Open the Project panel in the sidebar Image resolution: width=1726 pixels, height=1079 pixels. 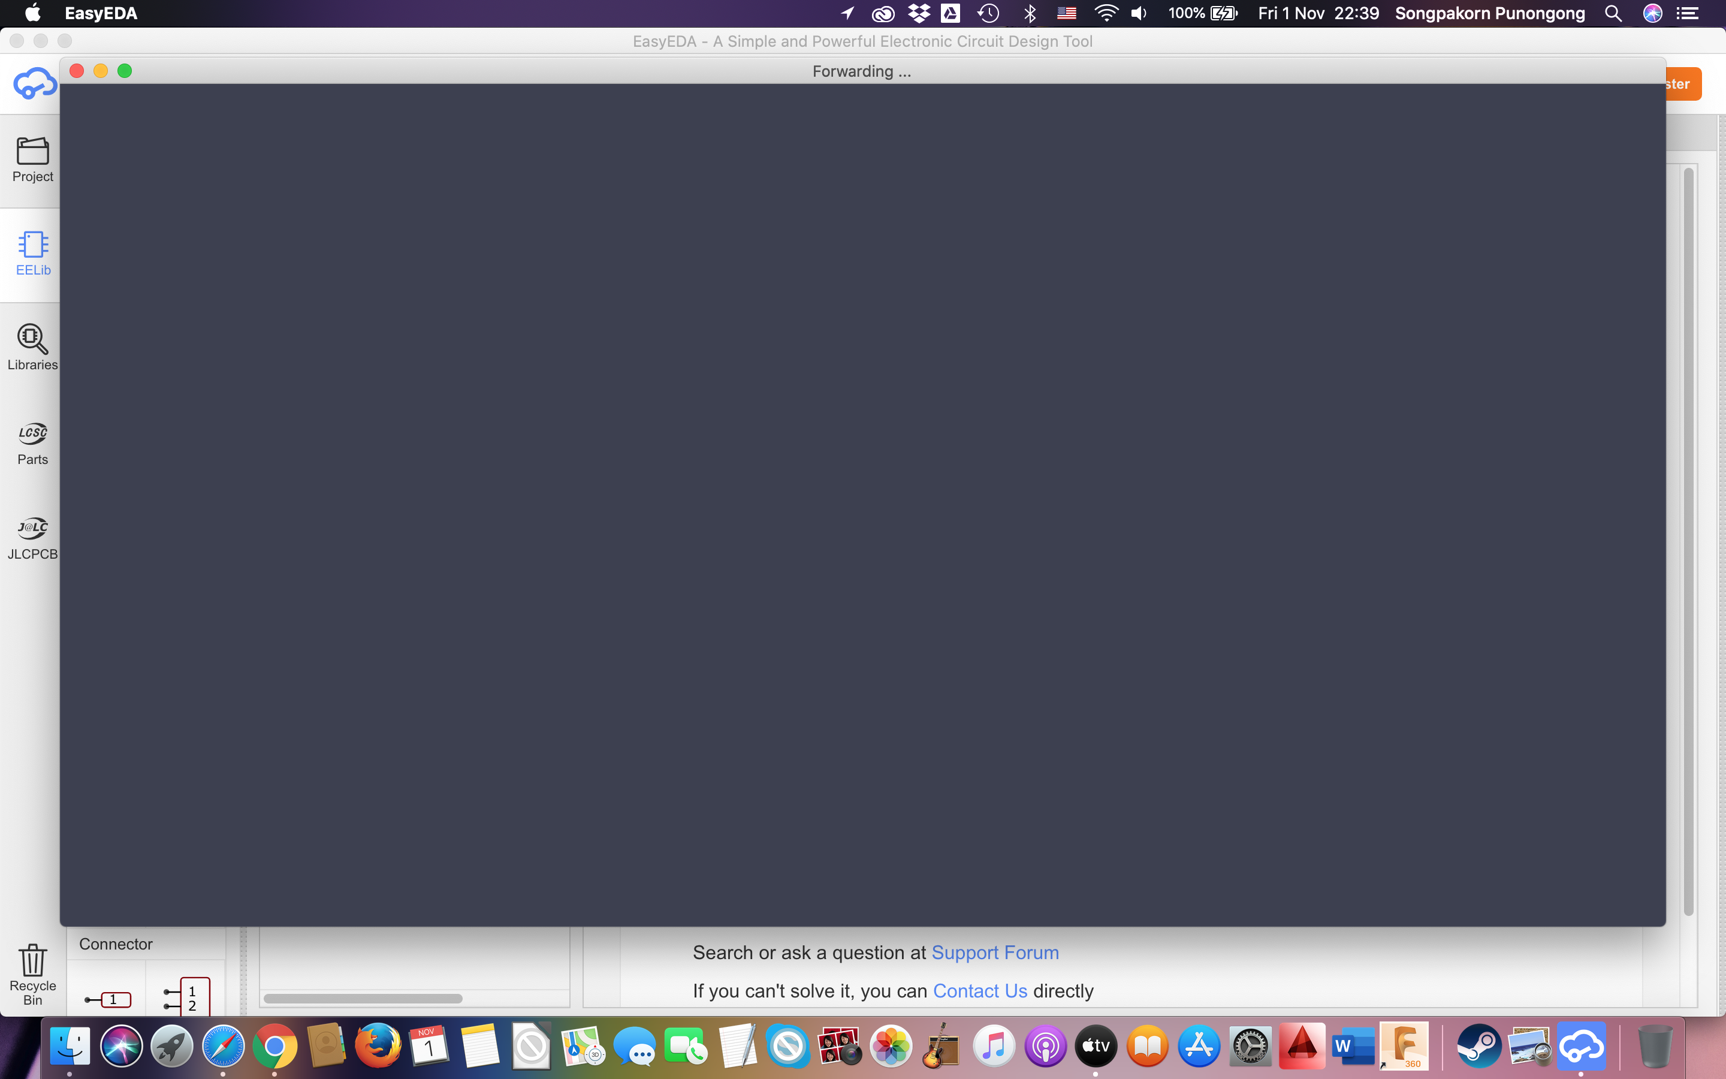click(32, 161)
